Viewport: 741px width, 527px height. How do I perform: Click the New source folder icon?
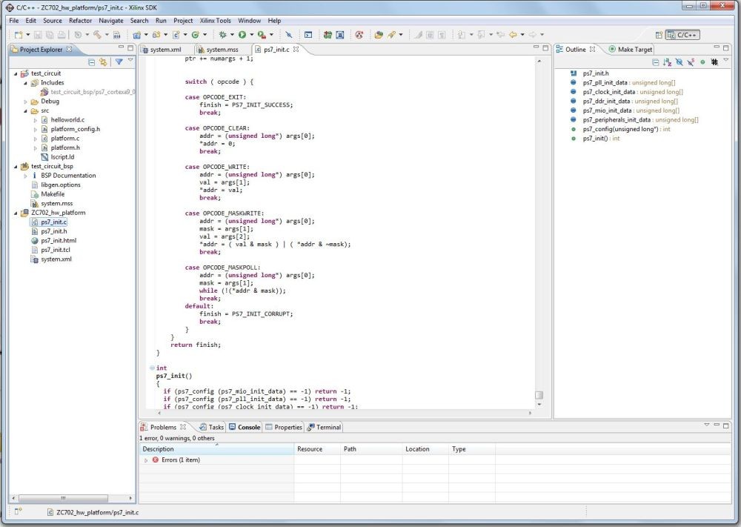[x=156, y=35]
